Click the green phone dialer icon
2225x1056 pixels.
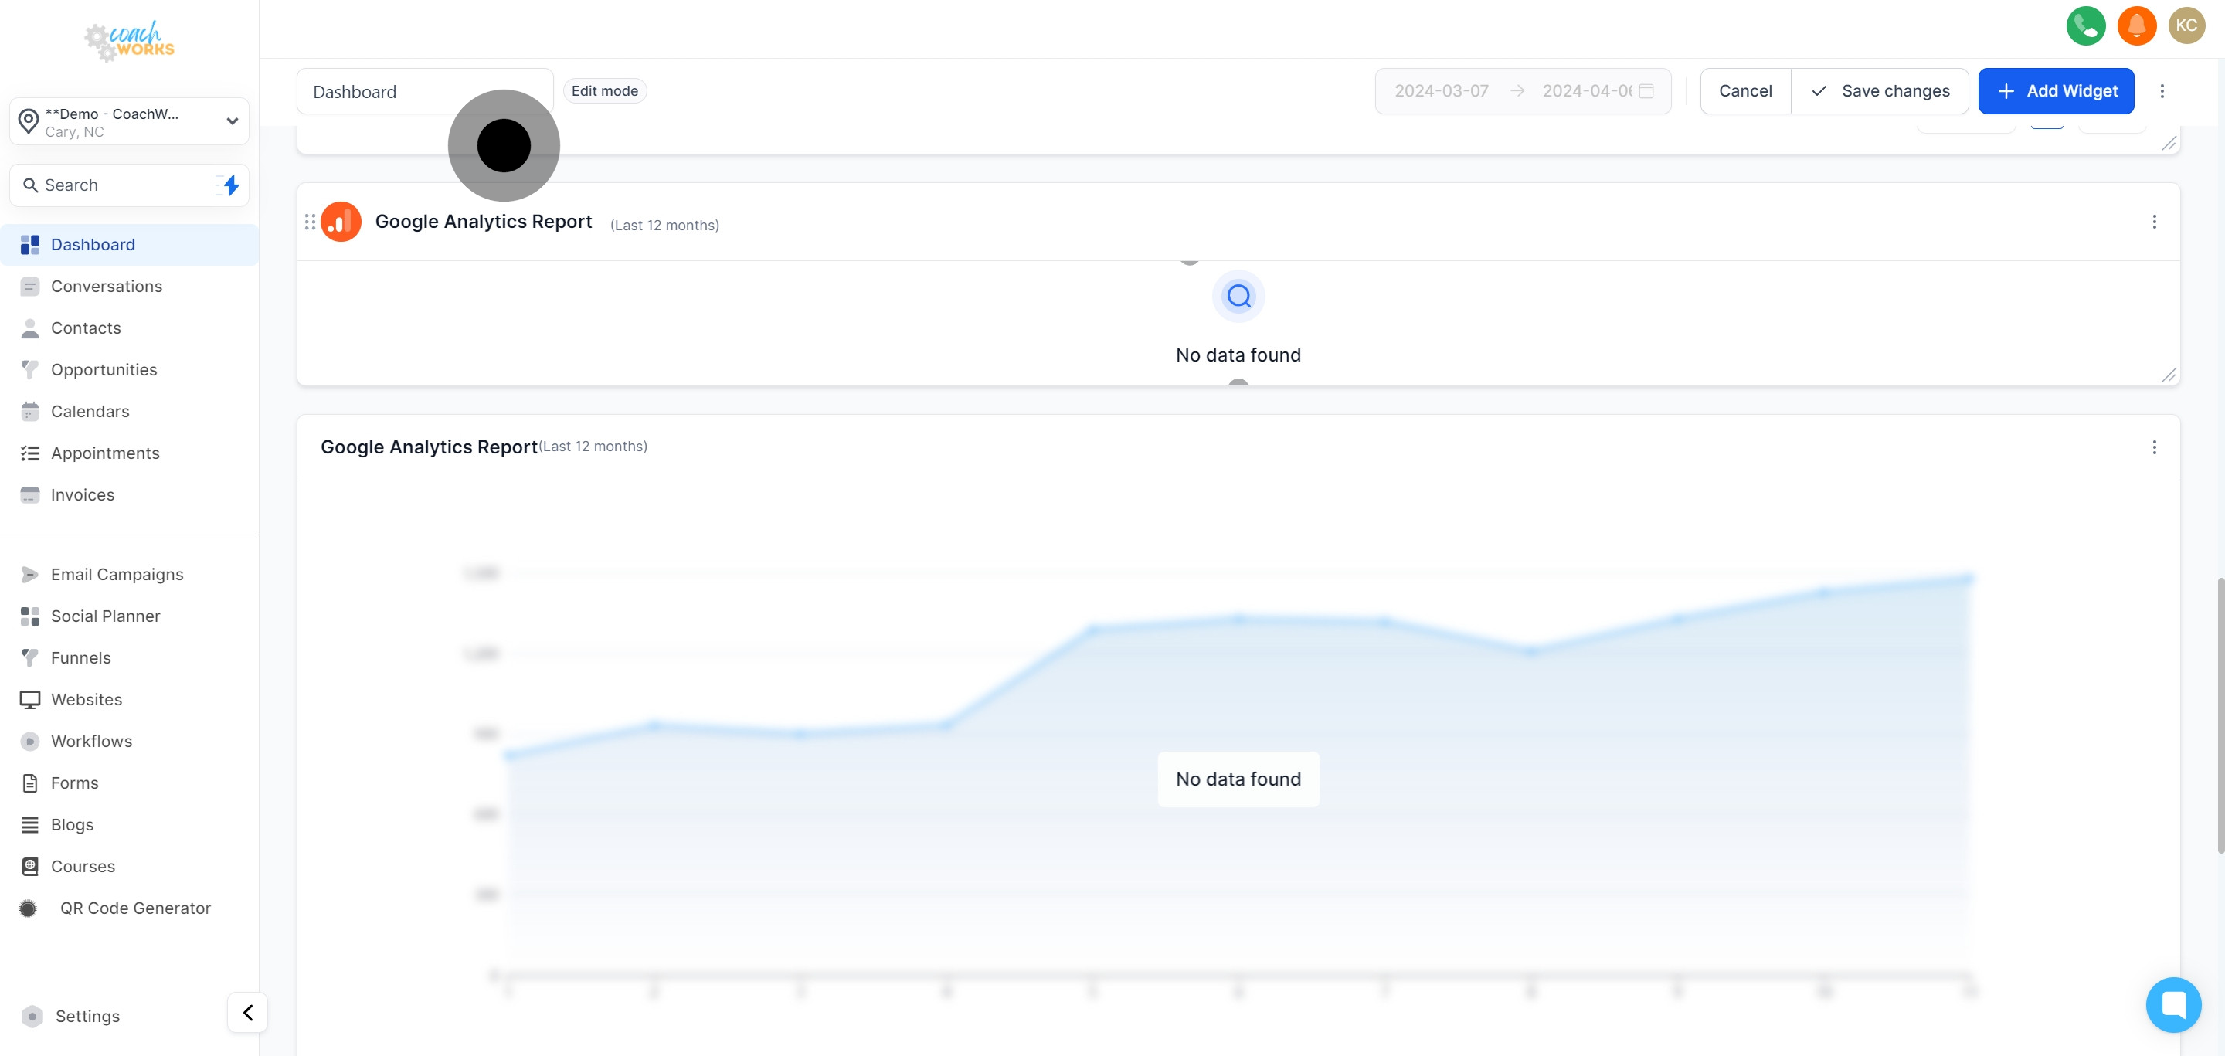click(2085, 25)
